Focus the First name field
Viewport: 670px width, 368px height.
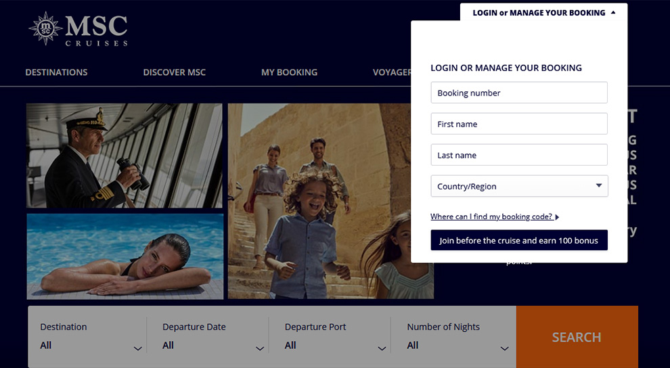pos(518,124)
